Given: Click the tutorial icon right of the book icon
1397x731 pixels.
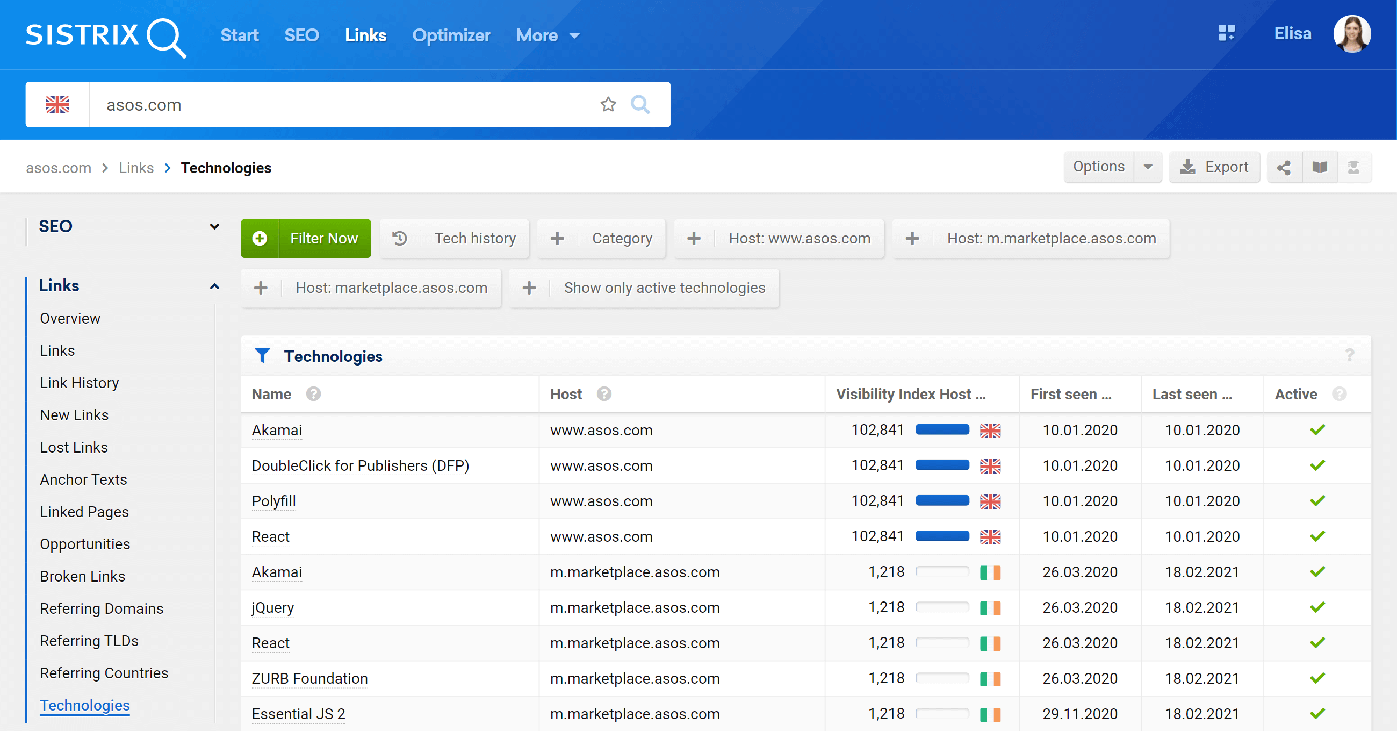Looking at the screenshot, I should (1354, 167).
